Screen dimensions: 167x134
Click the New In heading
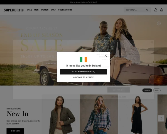(x=17, y=114)
